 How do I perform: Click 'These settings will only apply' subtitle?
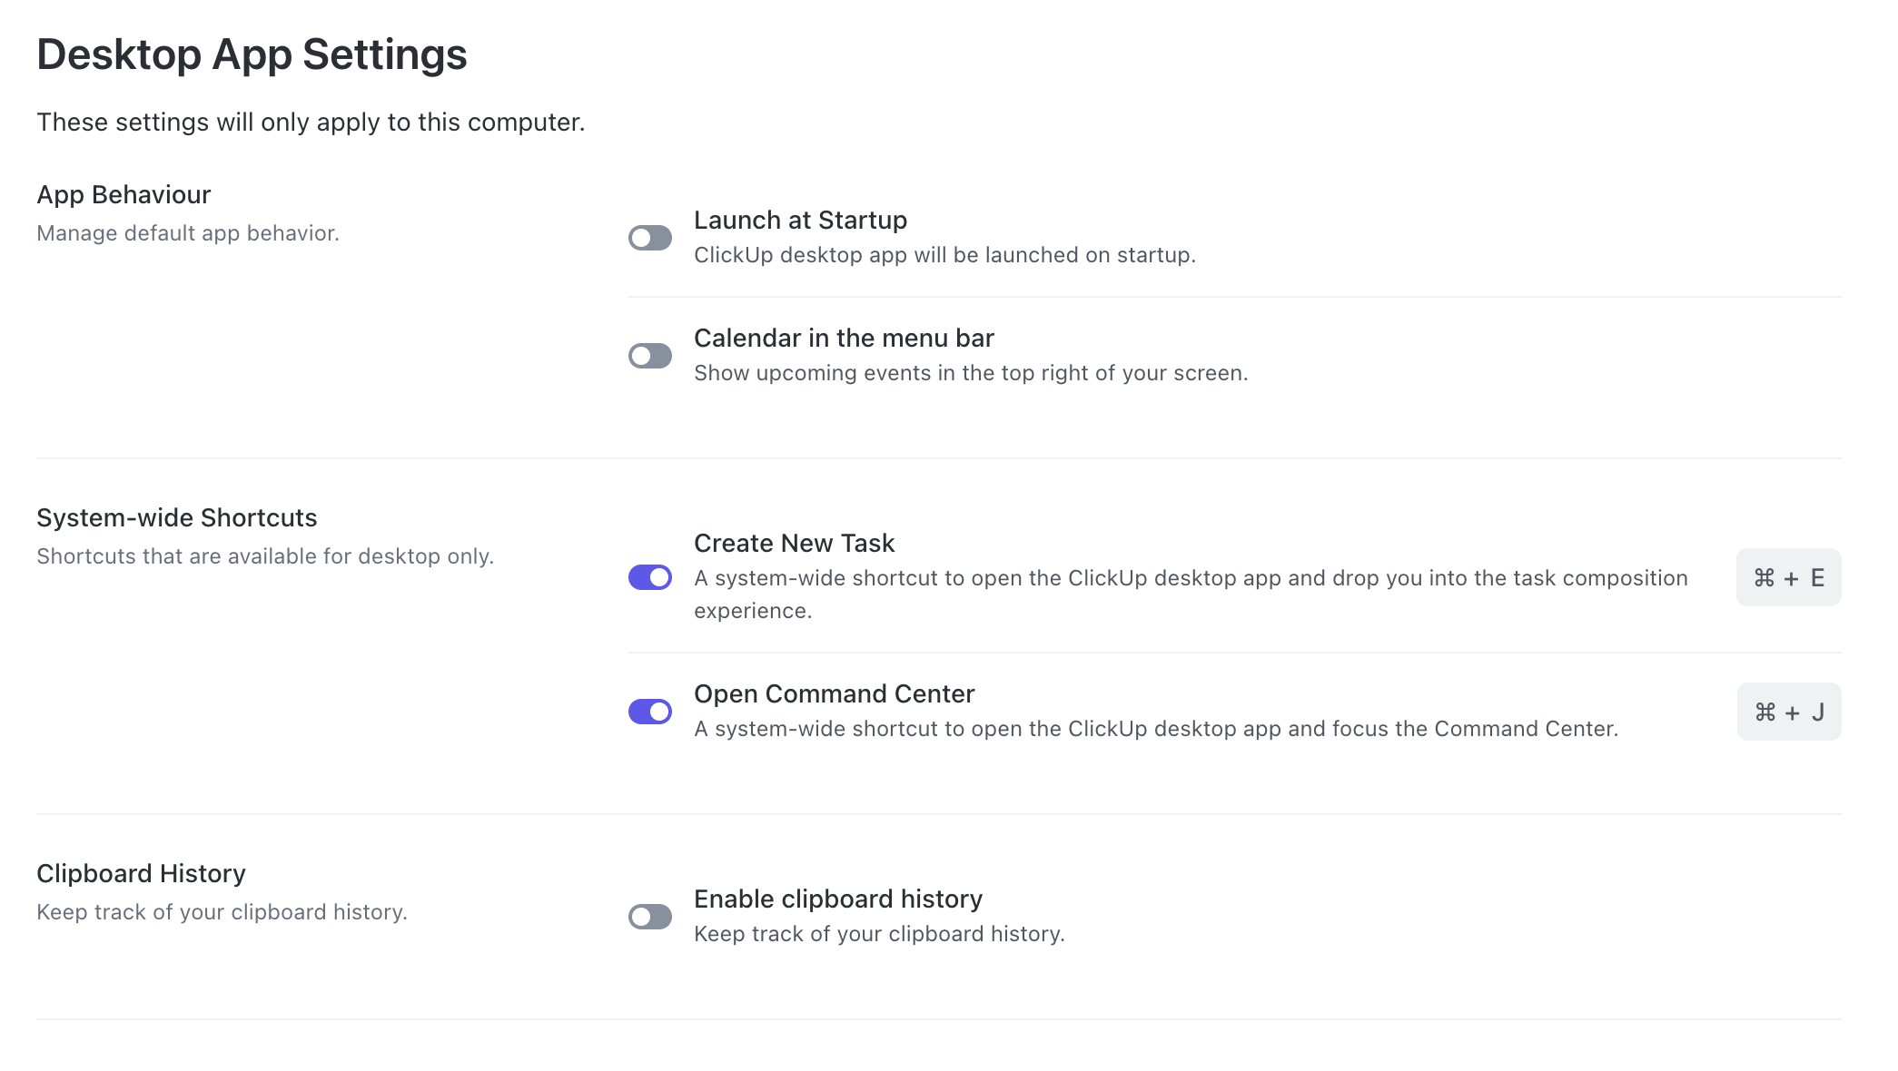click(311, 123)
